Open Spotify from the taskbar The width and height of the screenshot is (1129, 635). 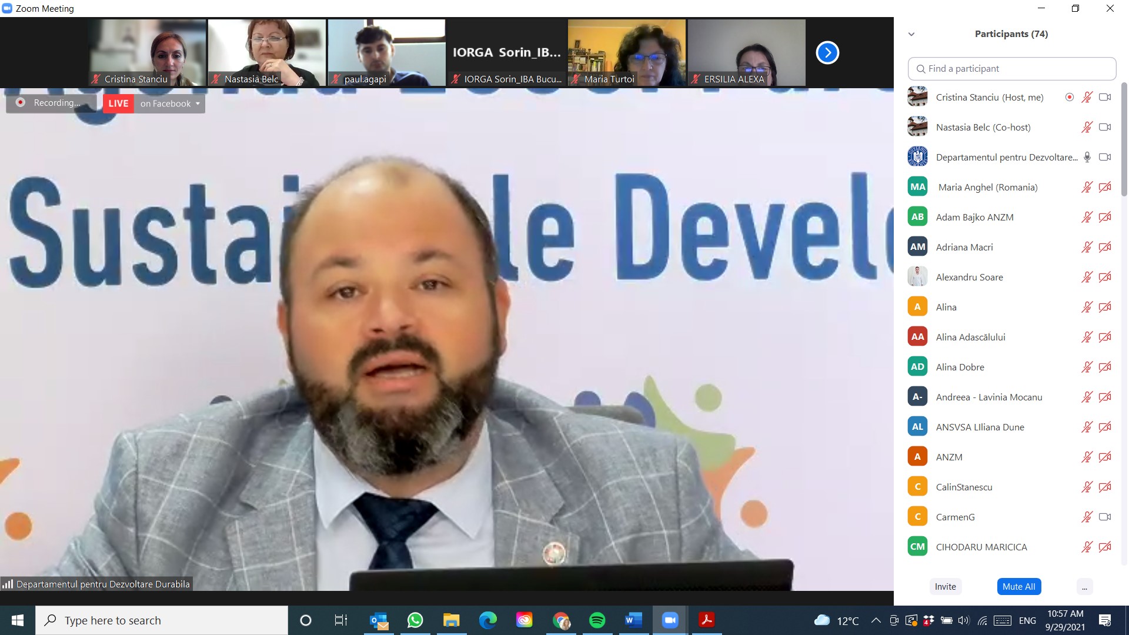[x=597, y=620]
